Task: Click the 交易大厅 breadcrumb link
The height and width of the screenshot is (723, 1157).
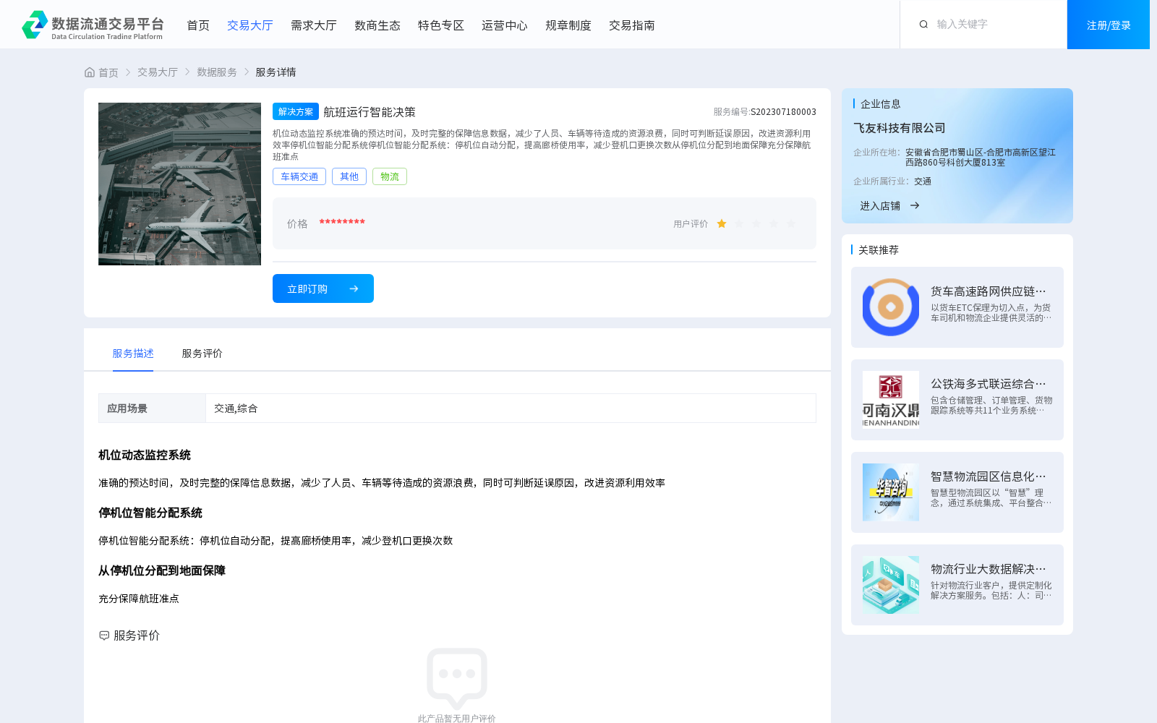Action: click(158, 72)
